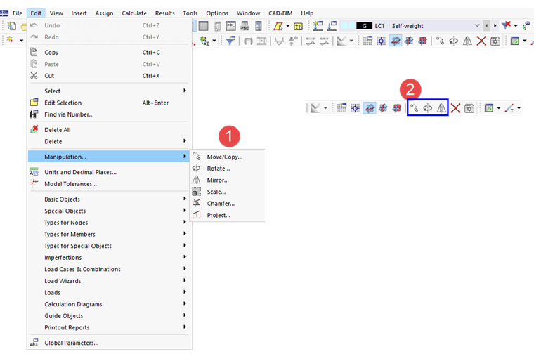The image size is (534, 361).
Task: Open the Edit menu in menu bar
Action: [36, 13]
